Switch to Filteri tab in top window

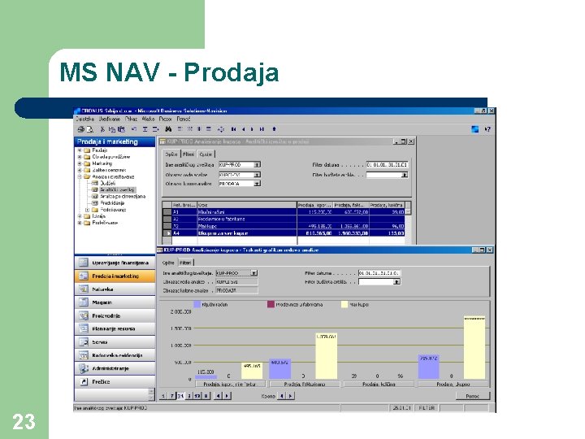click(x=188, y=154)
